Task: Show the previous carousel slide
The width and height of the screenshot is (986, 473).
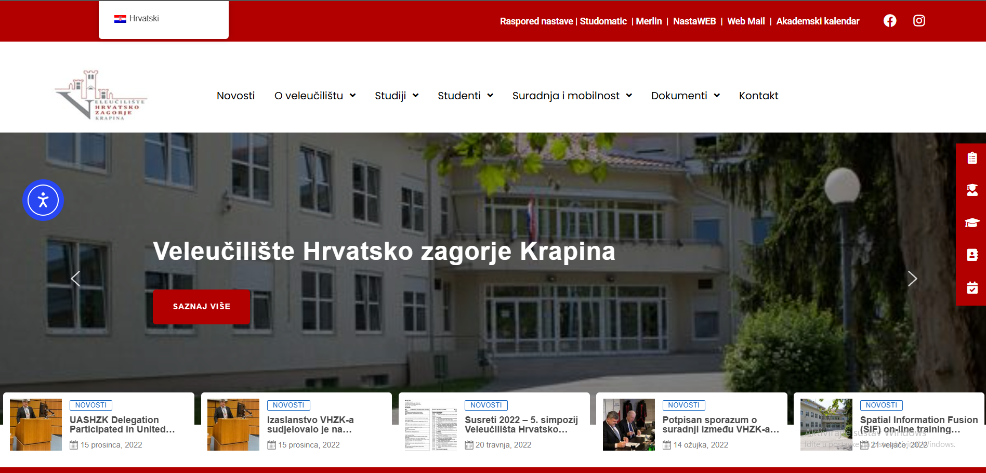Action: tap(75, 279)
